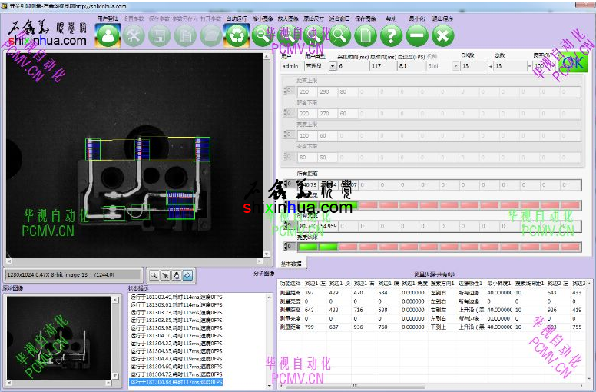Screen dimensions: 596x392
Task: Select the zoom tool below image viewer
Action: 154,274
